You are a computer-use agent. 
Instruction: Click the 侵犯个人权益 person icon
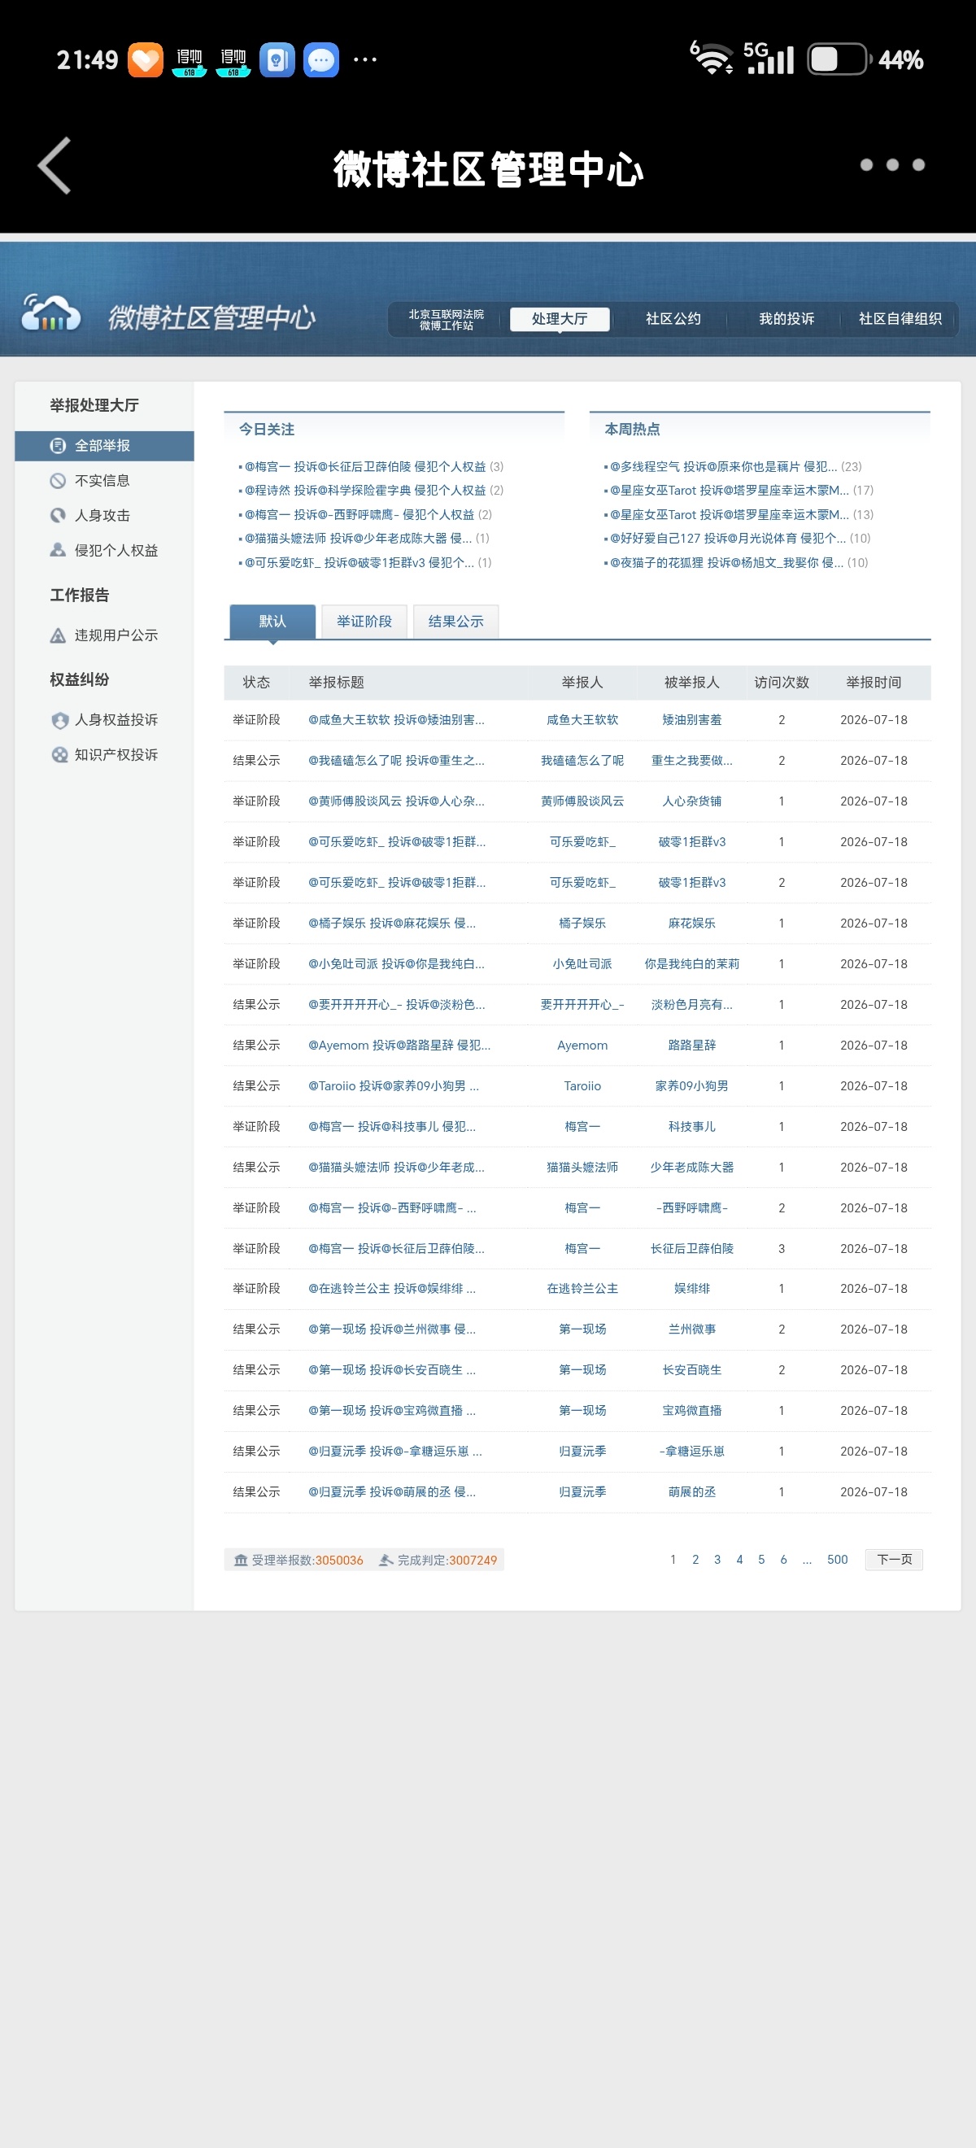click(x=58, y=550)
